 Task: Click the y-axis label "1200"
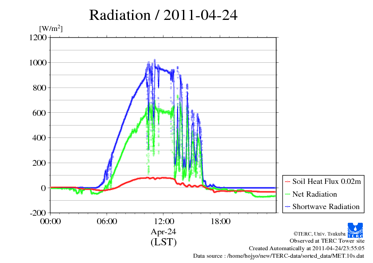(38, 38)
